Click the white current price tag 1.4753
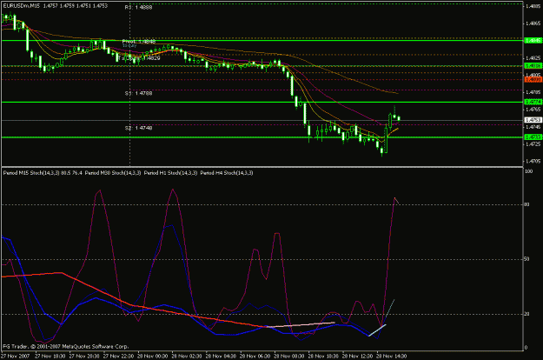Image resolution: width=543 pixels, height=360 pixels. click(533, 120)
